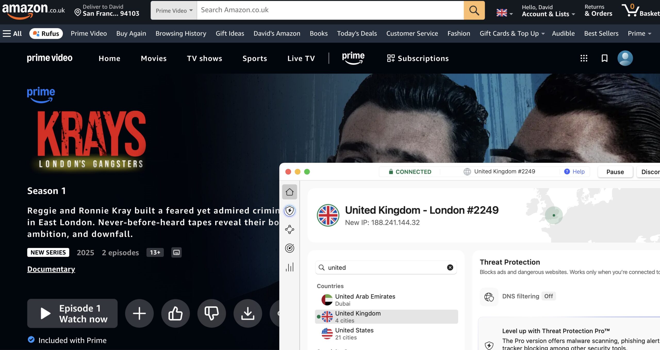Screen dimensions: 660x350
Task: Open the Movies tab
Action: tap(154, 59)
